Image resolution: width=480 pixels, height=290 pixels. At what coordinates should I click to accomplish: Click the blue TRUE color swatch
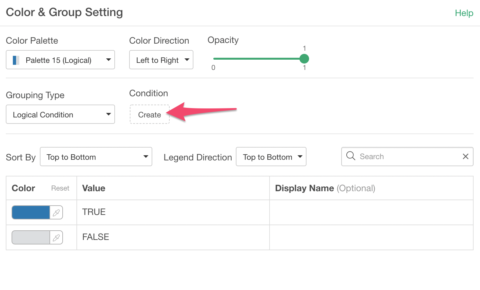click(31, 213)
